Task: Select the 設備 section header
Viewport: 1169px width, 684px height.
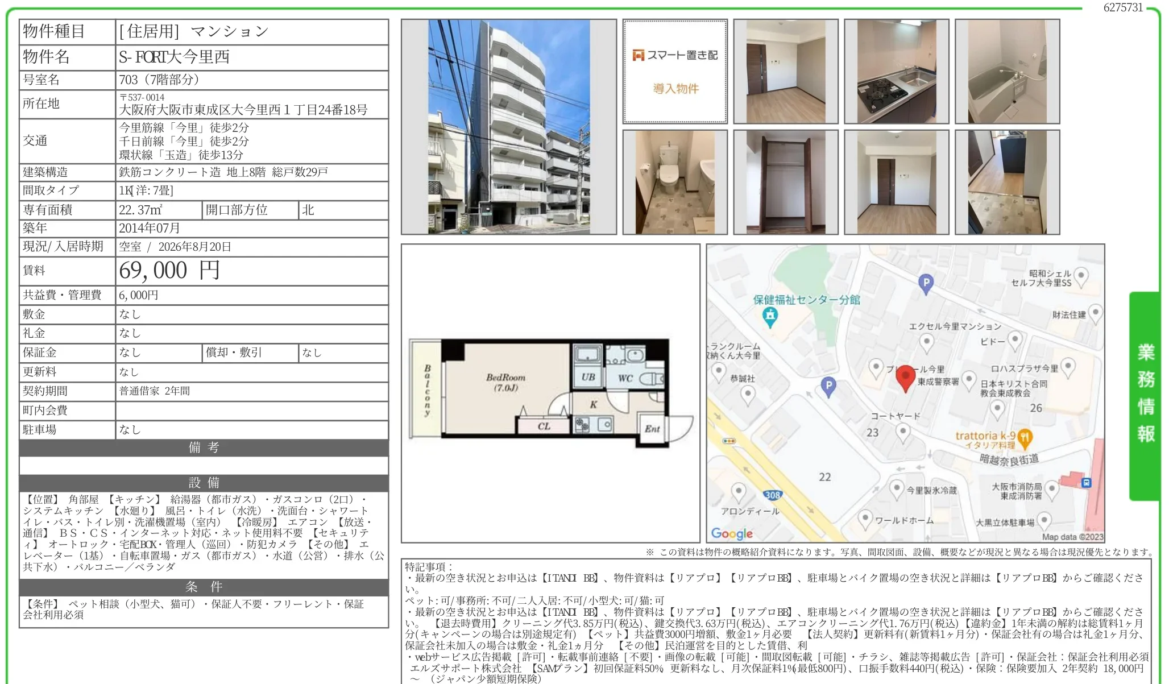Action: click(x=204, y=483)
